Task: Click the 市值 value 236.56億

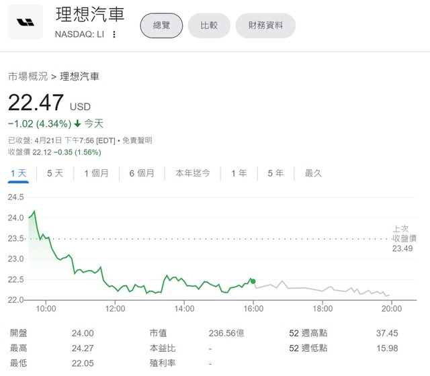Action: pos(226,333)
